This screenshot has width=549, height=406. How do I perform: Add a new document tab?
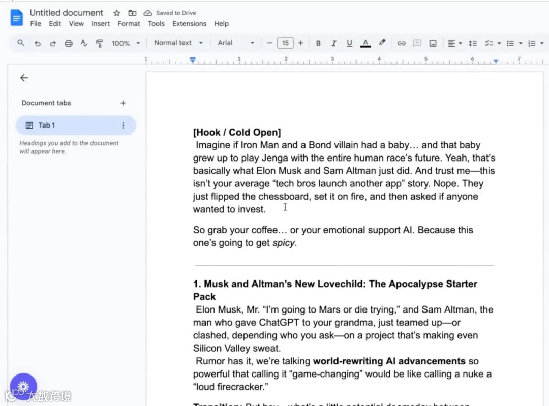tap(123, 103)
